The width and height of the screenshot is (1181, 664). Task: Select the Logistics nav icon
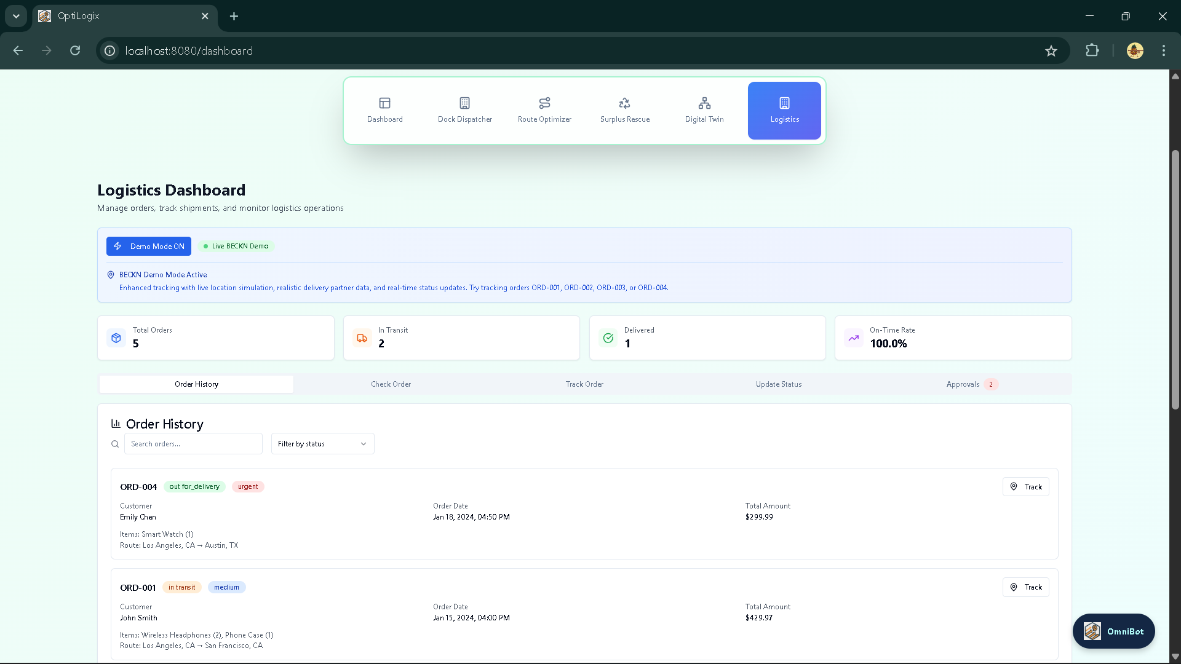784,103
